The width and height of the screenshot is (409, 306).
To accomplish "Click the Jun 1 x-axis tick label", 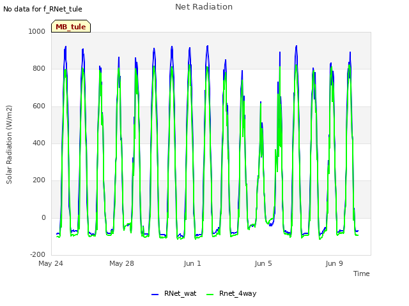I will pos(192,263).
